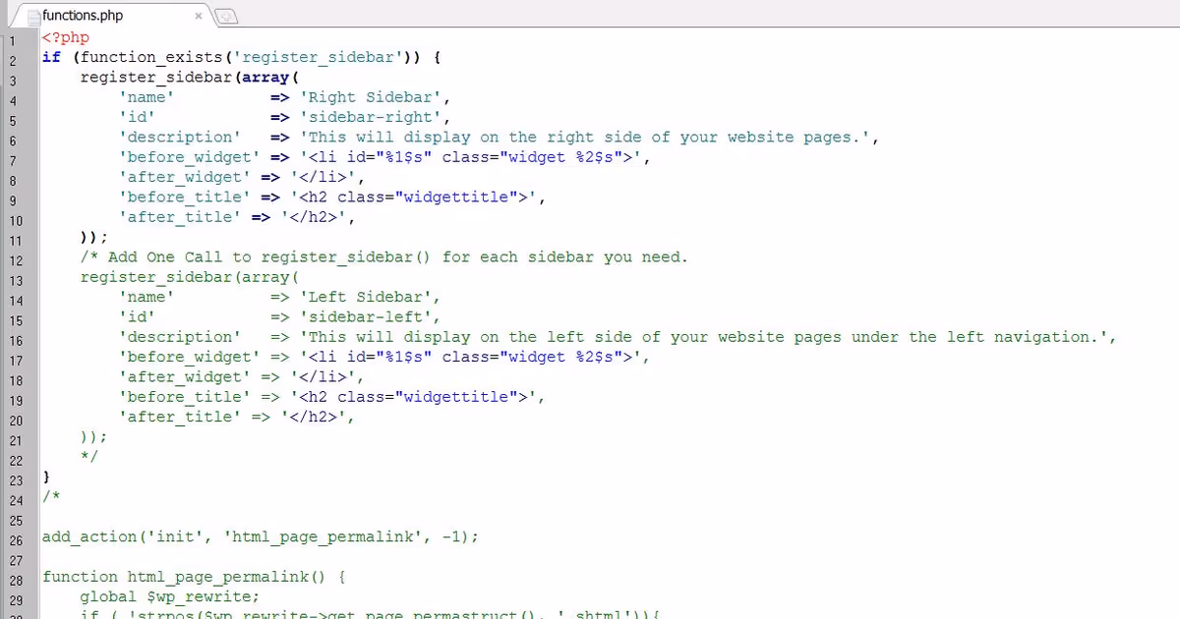Screen dimensions: 1180x619
Task: Click line number 1 in gutter
Action: pyautogui.click(x=12, y=41)
